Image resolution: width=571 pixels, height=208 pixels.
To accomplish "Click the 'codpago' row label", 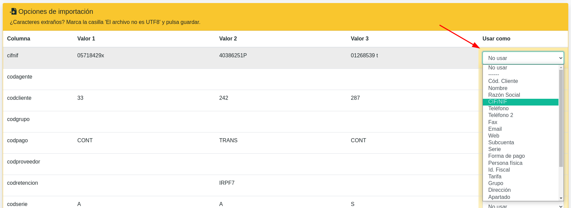I will (18, 141).
